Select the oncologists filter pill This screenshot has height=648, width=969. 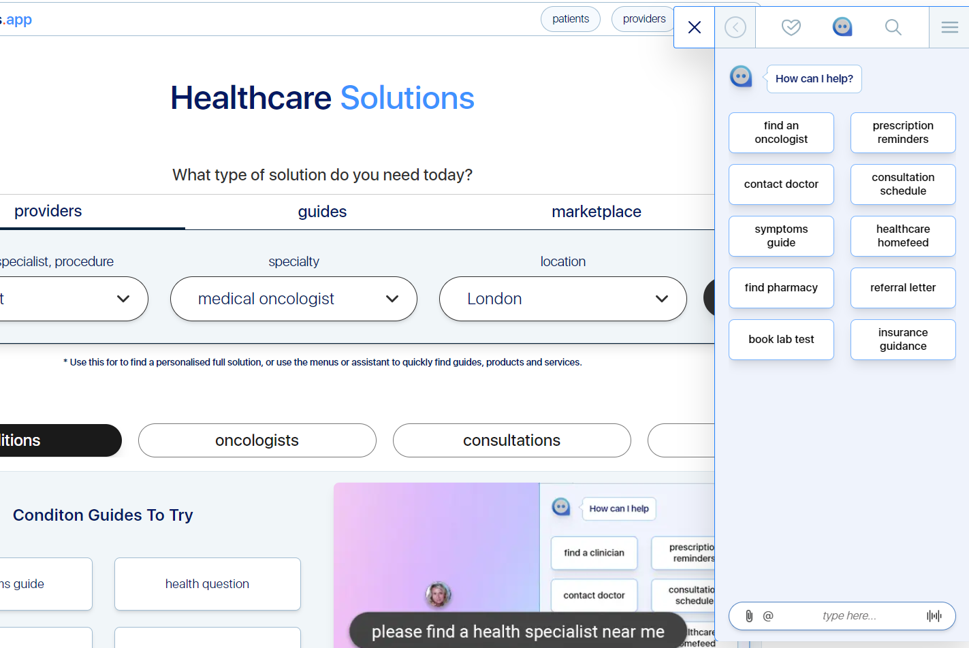257,440
